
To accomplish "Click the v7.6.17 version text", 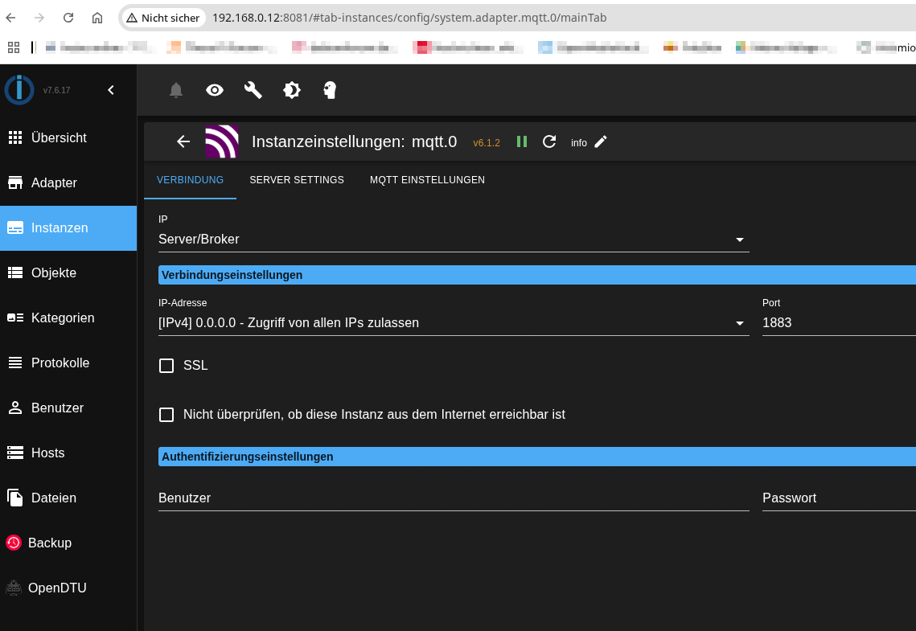I will click(x=56, y=91).
